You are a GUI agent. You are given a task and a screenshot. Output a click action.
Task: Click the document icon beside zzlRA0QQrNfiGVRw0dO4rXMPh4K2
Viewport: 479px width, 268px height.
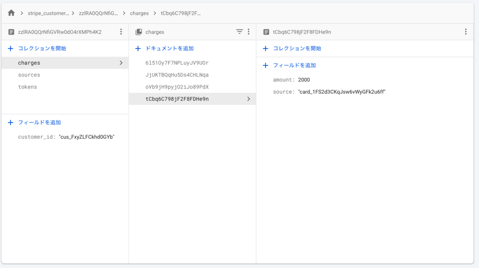tap(10, 31)
